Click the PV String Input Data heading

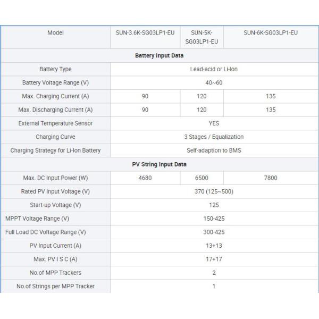(159, 164)
